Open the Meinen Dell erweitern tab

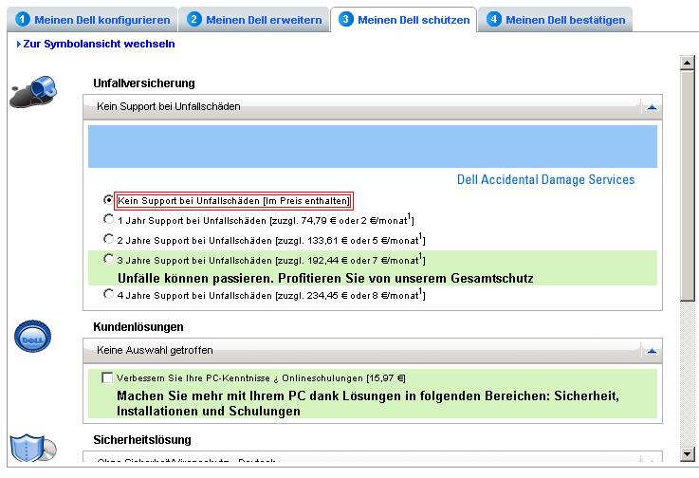pyautogui.click(x=254, y=20)
